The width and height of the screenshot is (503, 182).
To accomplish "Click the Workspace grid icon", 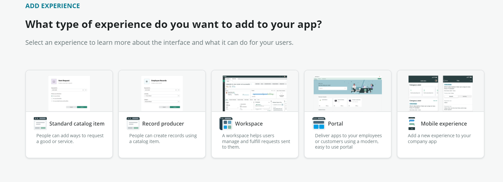I will pyautogui.click(x=226, y=124).
